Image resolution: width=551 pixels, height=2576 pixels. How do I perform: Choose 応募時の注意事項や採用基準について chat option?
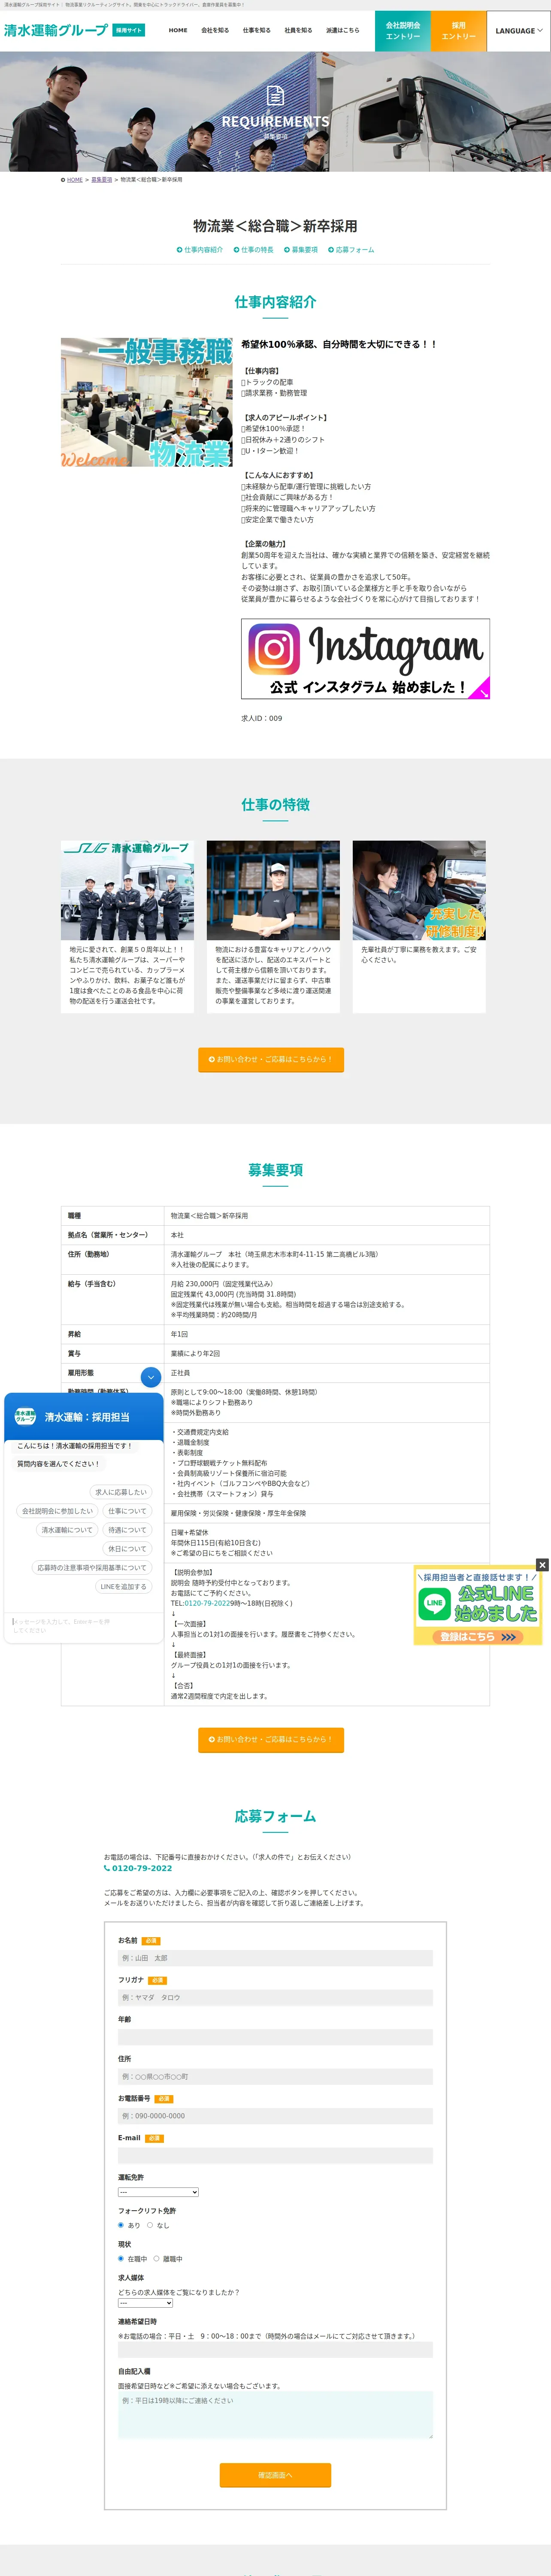(x=92, y=1568)
